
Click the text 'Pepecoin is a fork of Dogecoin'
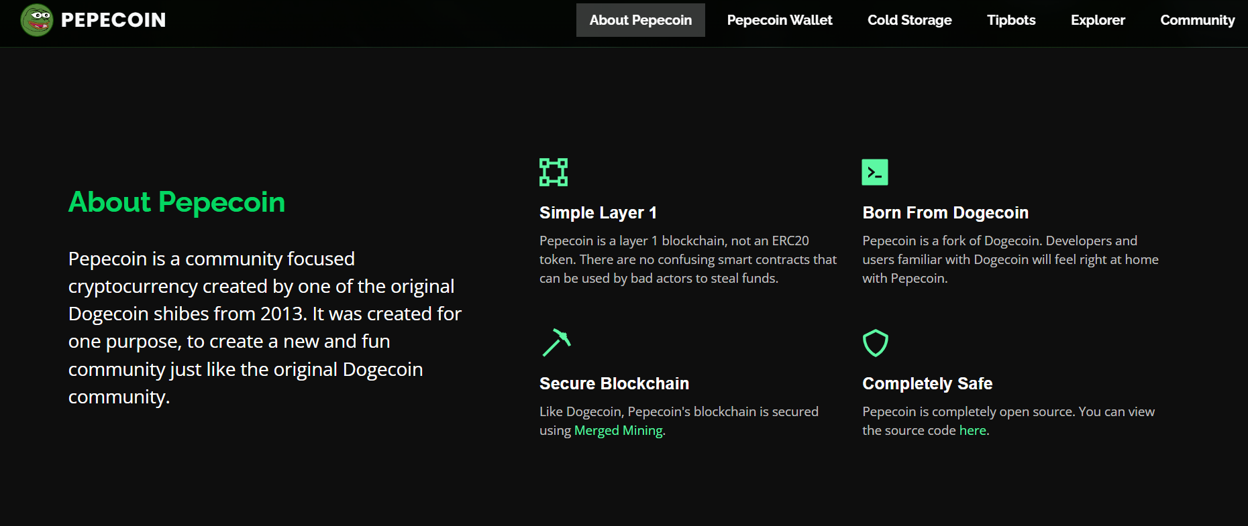[951, 241]
